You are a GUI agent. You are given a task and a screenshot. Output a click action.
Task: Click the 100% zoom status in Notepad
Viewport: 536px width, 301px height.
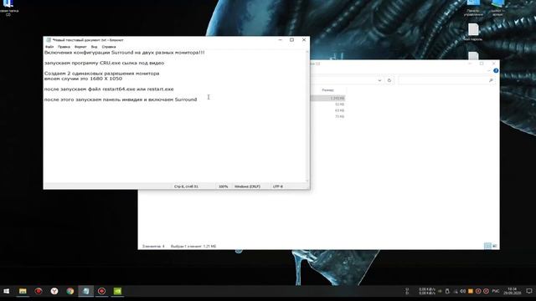click(x=224, y=186)
